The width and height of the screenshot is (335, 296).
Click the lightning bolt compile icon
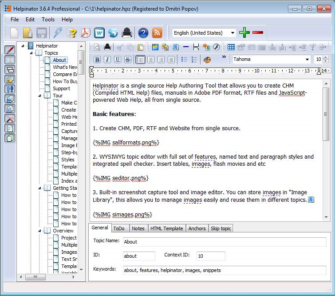tap(58, 33)
